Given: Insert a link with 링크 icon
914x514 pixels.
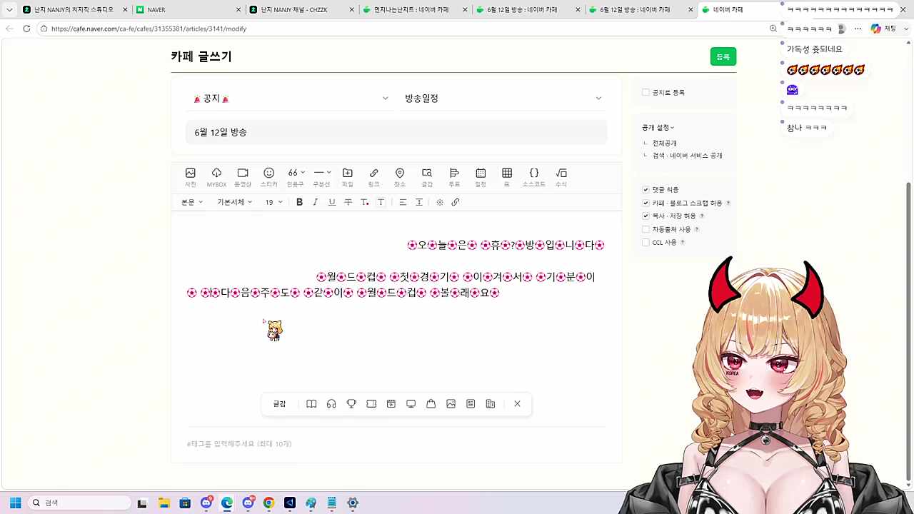Looking at the screenshot, I should (x=373, y=177).
